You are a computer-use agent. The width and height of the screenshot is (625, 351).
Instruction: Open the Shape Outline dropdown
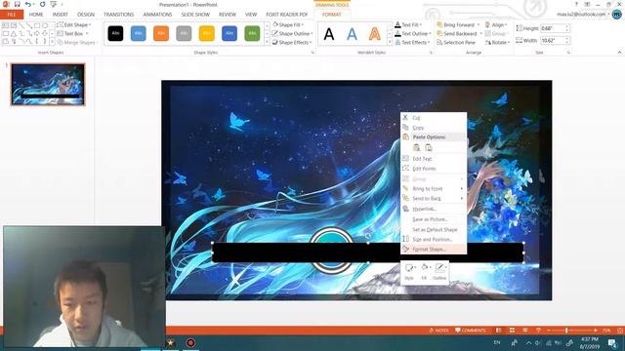click(x=293, y=33)
